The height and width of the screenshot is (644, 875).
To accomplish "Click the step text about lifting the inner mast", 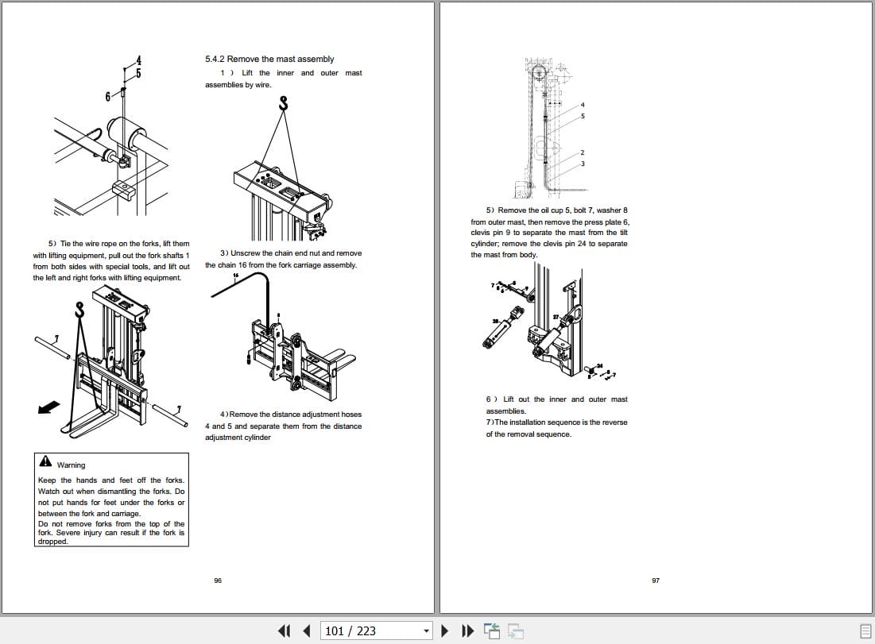I will pos(283,79).
